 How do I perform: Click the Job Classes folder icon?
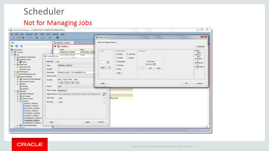pos(20,96)
